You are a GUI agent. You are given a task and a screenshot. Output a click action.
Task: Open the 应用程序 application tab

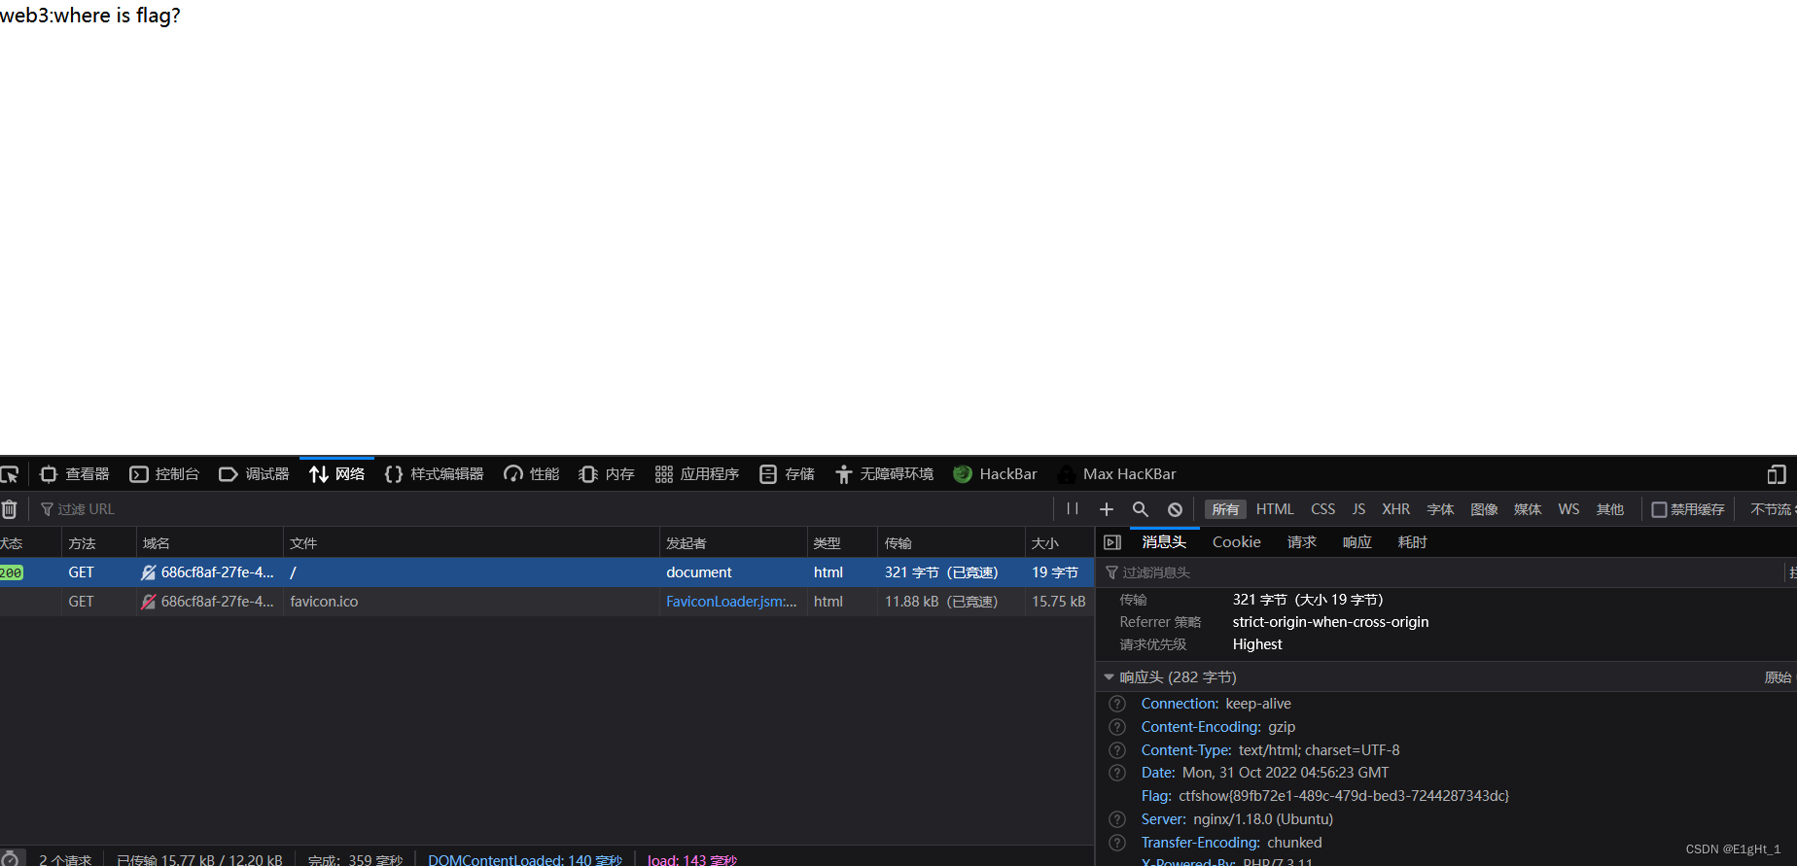[697, 474]
